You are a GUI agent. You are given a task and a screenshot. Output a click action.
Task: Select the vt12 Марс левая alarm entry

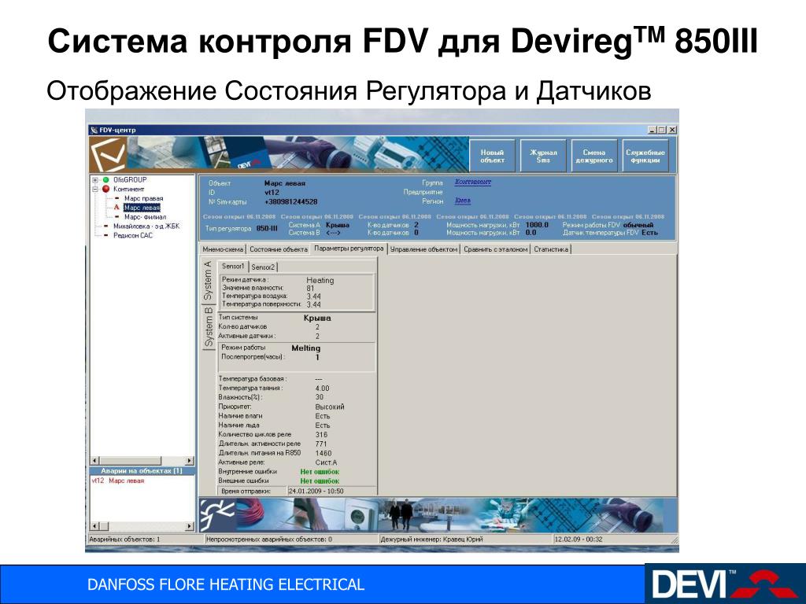tap(118, 481)
